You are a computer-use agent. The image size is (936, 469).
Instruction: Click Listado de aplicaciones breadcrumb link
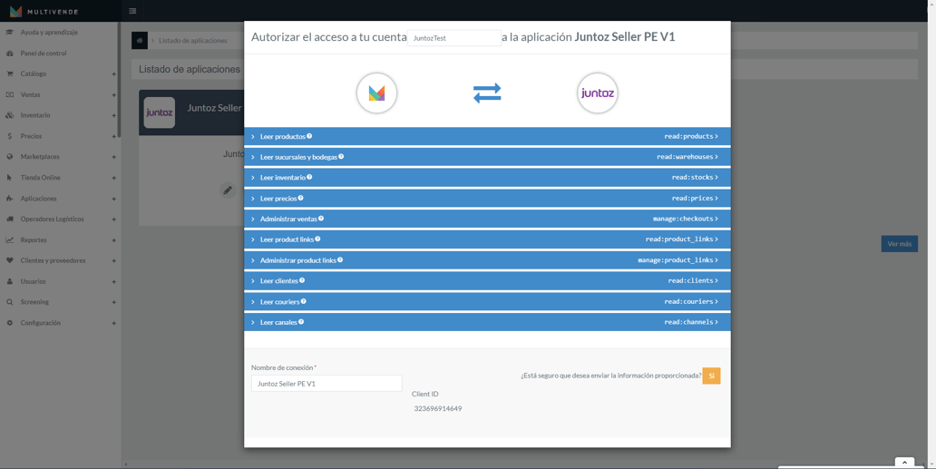click(x=193, y=41)
